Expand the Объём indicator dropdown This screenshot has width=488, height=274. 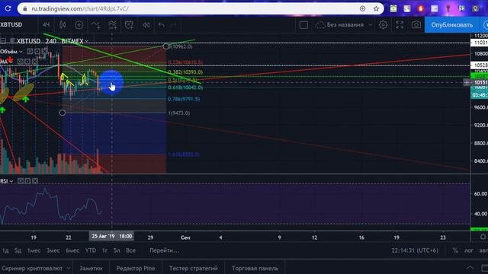(x=21, y=52)
